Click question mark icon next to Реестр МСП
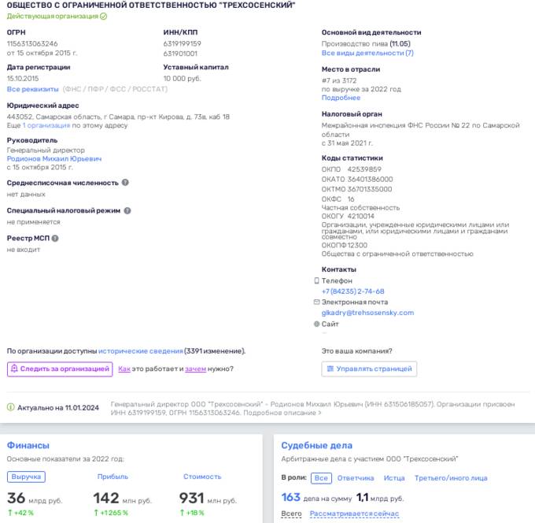The width and height of the screenshot is (535, 523). (55, 238)
